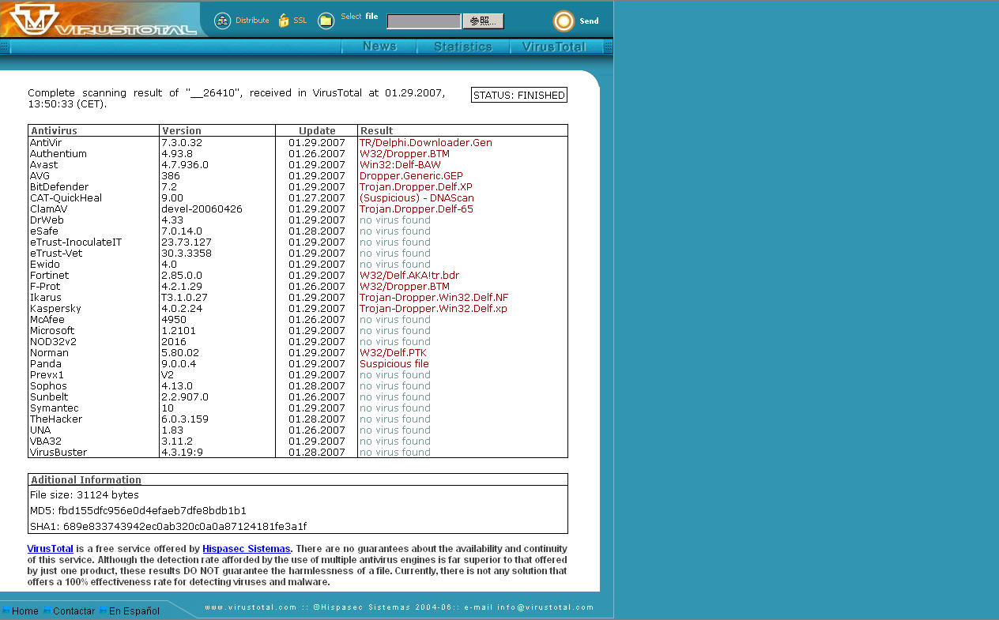Image resolution: width=999 pixels, height=620 pixels.
Task: Open the Hispasec Sistemas link
Action: [247, 549]
